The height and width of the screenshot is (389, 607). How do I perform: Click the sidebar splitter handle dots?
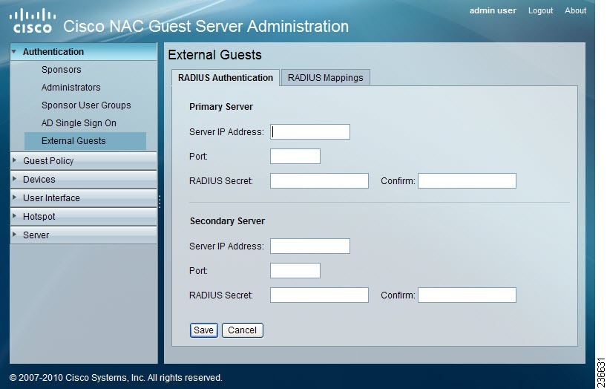coord(160,201)
